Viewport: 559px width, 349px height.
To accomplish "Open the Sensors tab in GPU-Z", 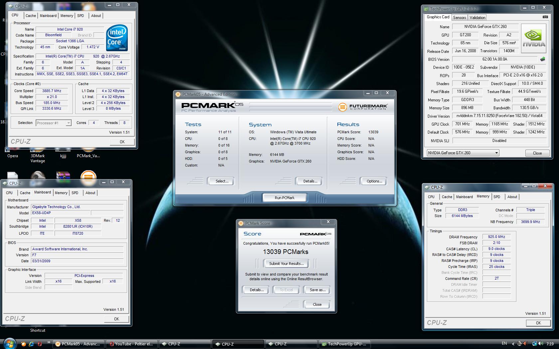I will 460,18.
